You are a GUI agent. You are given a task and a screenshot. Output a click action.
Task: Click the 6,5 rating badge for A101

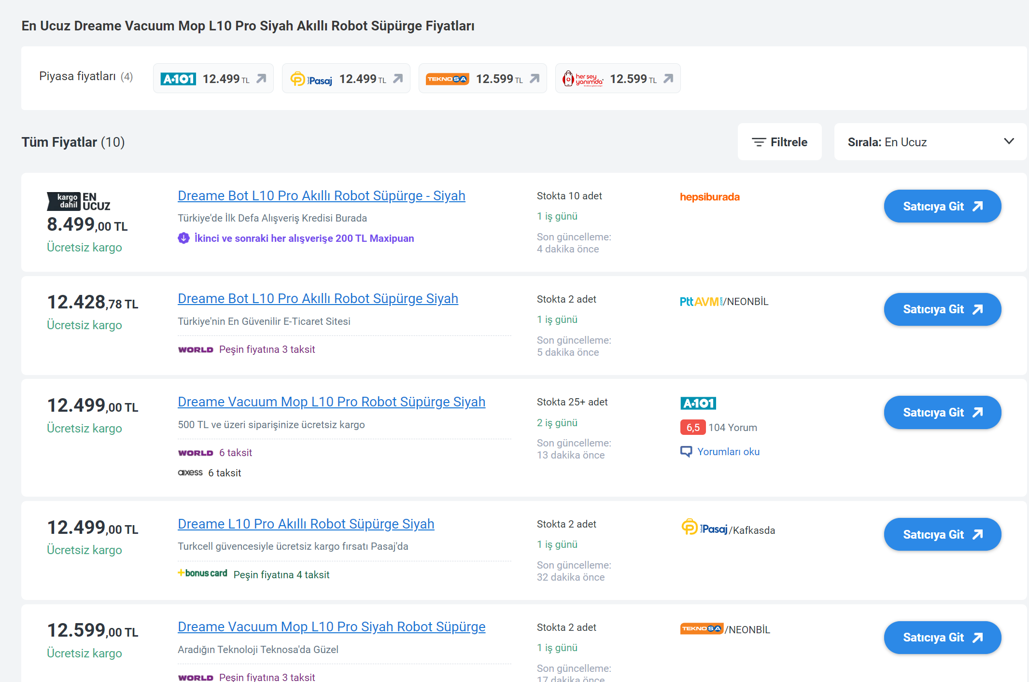point(693,427)
